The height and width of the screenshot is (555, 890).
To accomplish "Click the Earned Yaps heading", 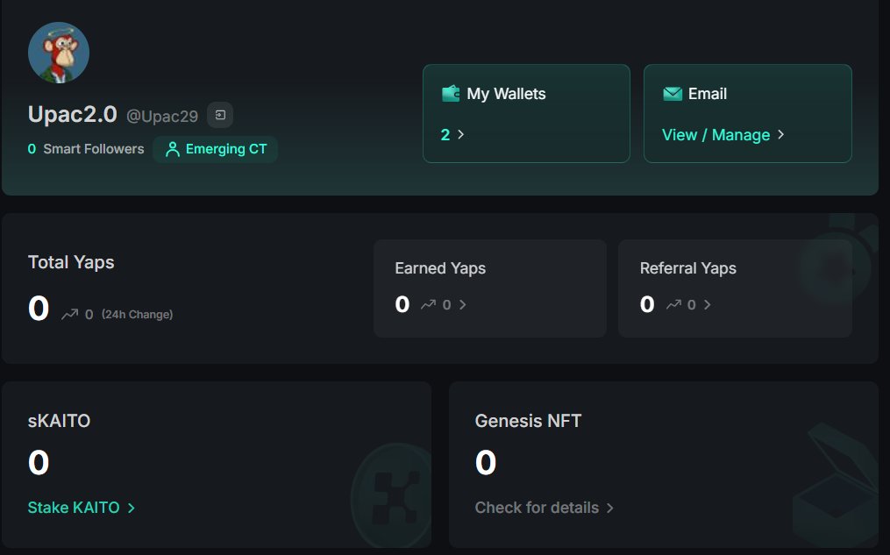I will click(x=440, y=267).
